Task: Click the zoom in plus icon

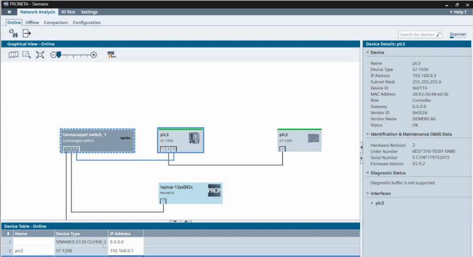Action: 93,55
